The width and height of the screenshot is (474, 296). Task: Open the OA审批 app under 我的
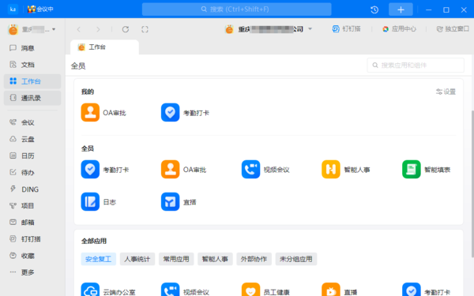tap(103, 113)
